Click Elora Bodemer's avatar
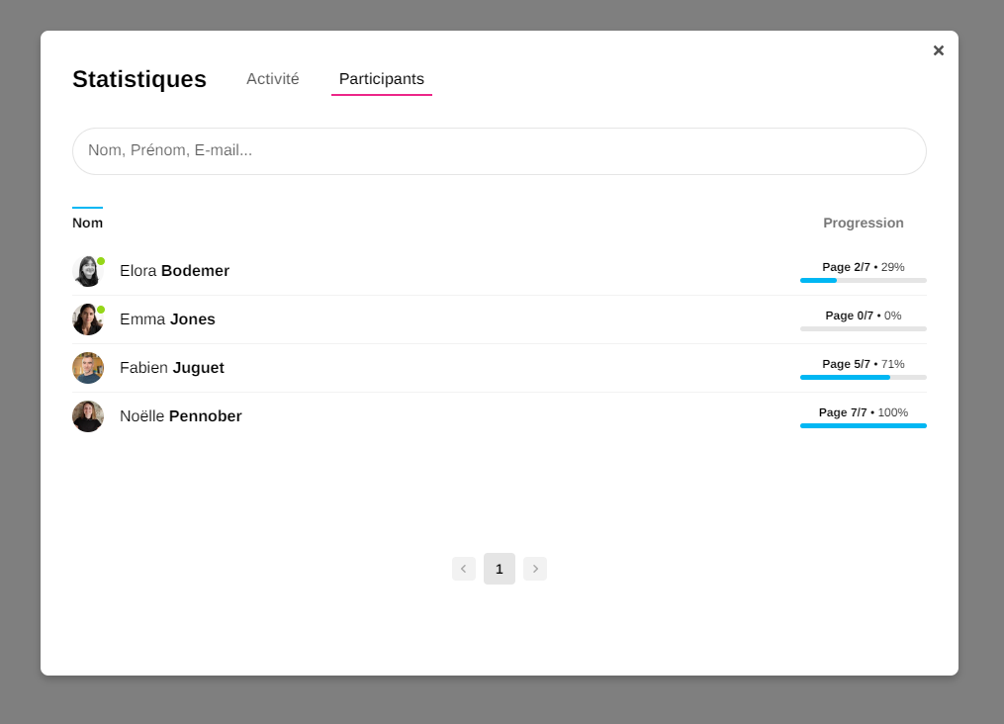Screen dimensions: 1004x724 88,271
